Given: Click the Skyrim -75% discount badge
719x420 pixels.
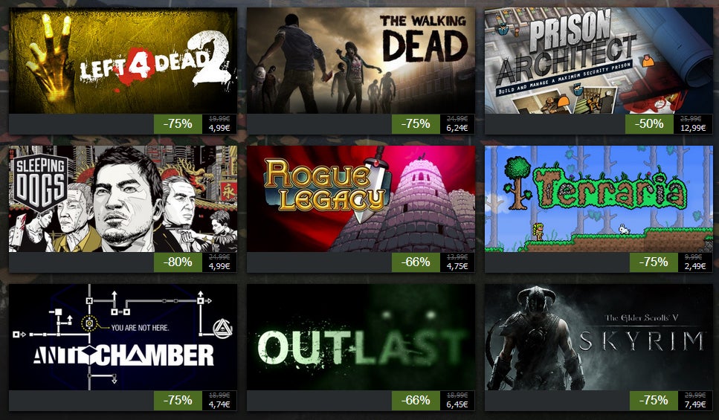Looking at the screenshot, I should pyautogui.click(x=654, y=401).
